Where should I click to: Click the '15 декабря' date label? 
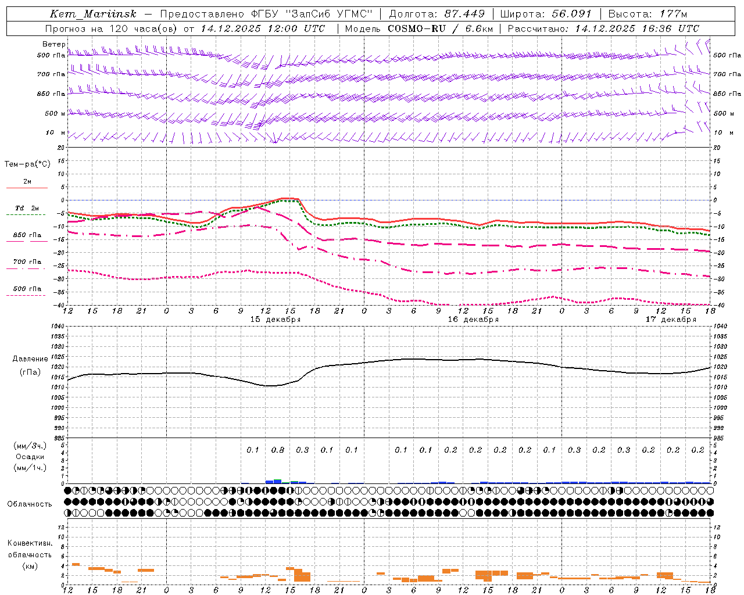(276, 320)
